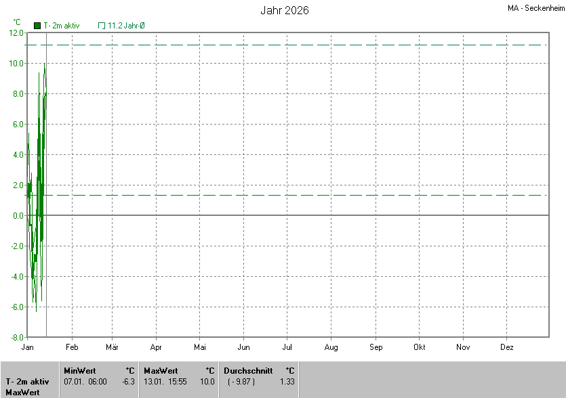Select the minimum value -6.3 cell

(x=128, y=382)
